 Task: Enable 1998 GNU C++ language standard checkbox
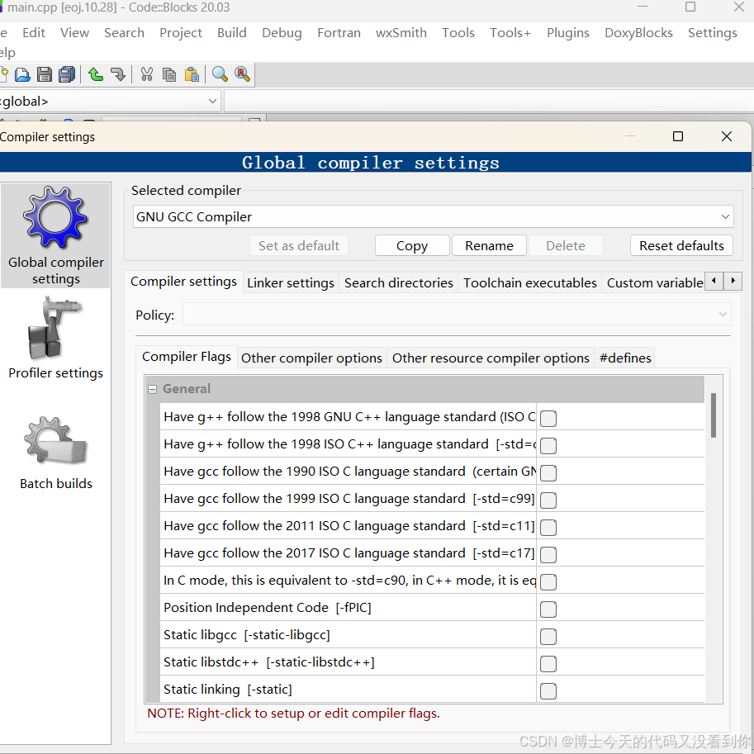point(548,419)
